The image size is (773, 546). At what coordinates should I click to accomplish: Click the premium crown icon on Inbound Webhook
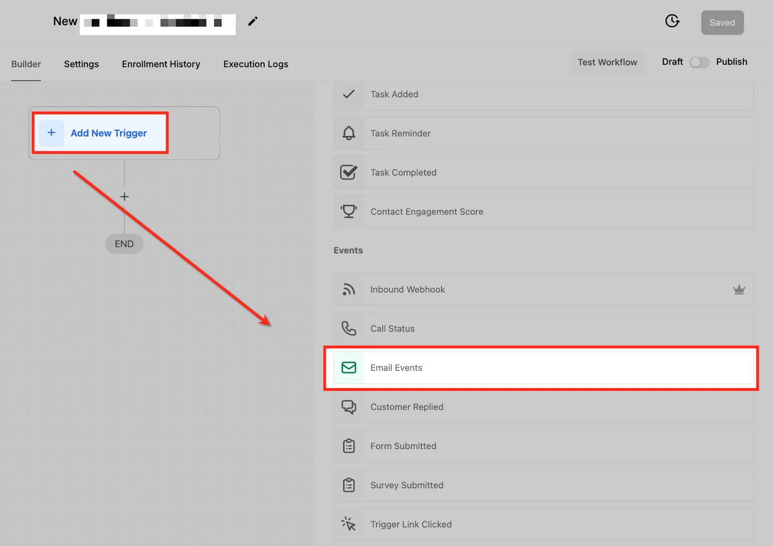click(x=739, y=290)
